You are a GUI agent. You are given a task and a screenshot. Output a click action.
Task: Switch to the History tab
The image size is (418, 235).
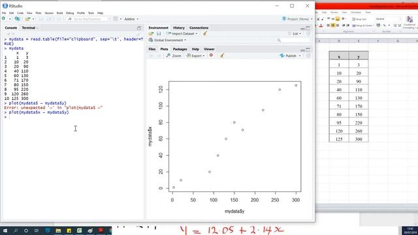tap(178, 27)
